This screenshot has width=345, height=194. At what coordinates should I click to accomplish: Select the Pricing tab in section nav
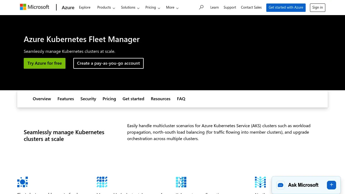pyautogui.click(x=109, y=99)
